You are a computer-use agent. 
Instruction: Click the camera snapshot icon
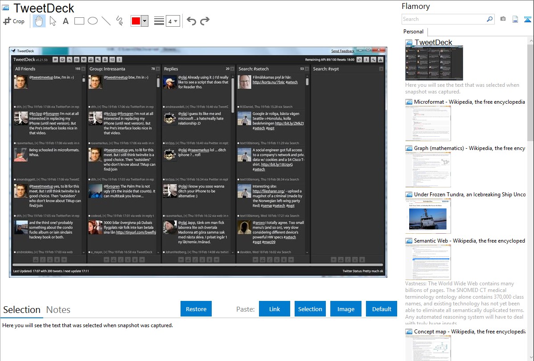pos(503,19)
